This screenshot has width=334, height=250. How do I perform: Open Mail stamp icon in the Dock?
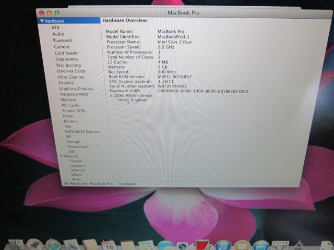click(x=71, y=245)
